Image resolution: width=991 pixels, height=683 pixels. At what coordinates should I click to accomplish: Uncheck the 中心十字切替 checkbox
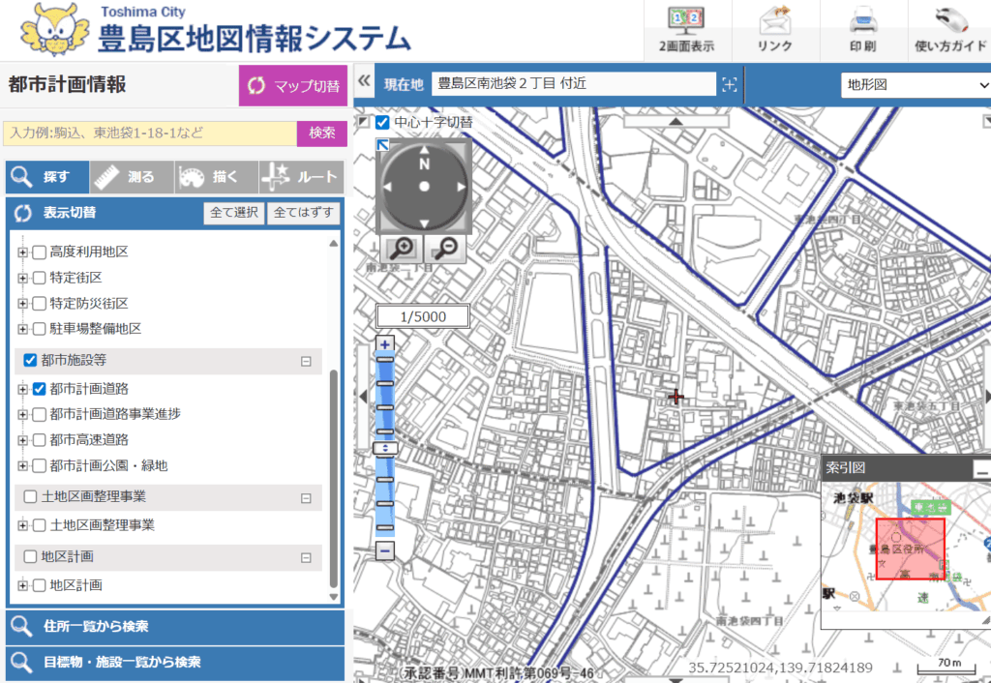point(383,123)
